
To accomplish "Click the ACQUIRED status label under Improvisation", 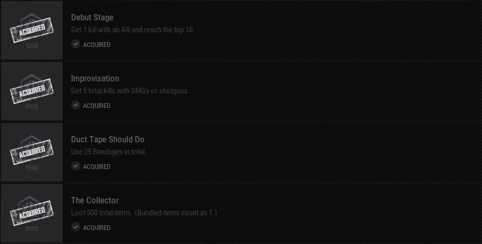I will pyautogui.click(x=97, y=106).
